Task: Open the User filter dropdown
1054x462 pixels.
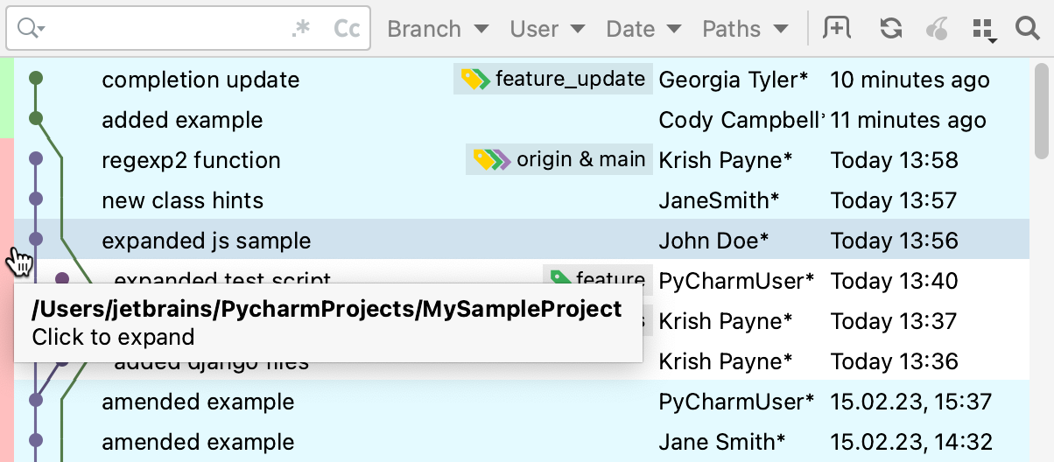Action: [547, 29]
